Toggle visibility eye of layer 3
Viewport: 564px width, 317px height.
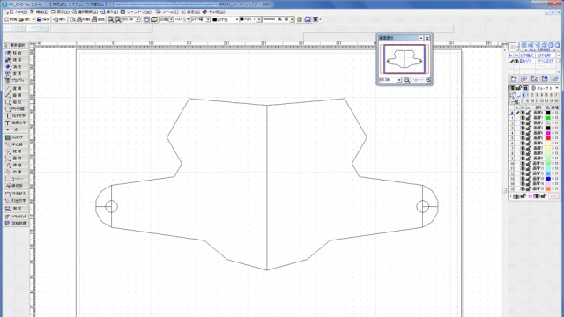[523, 128]
